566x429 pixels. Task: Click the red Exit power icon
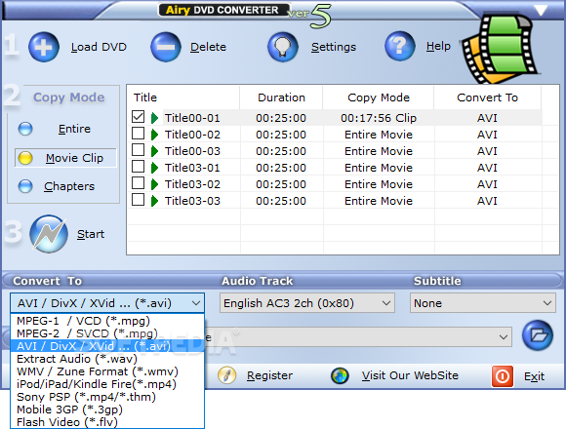click(503, 376)
